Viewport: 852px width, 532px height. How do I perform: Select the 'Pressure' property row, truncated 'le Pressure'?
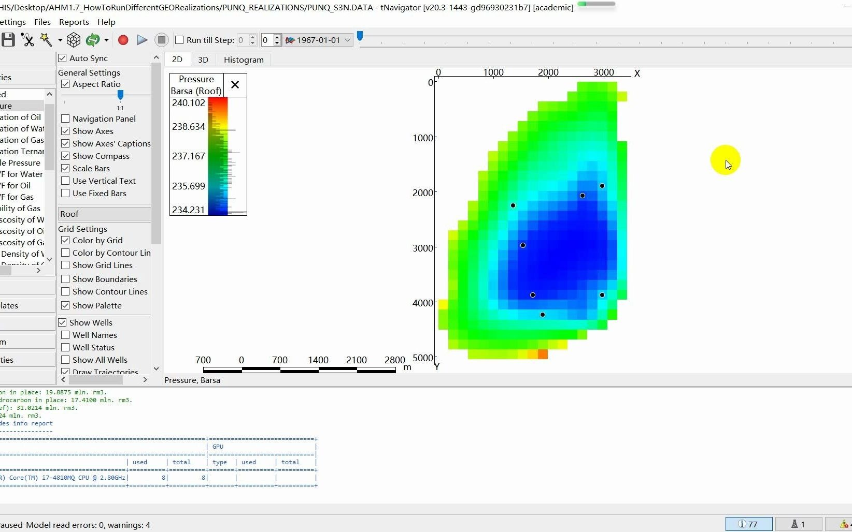(22, 162)
